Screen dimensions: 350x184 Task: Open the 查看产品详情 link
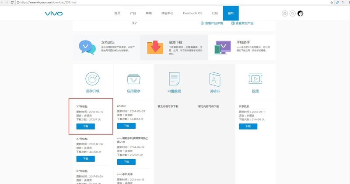coord(212,23)
